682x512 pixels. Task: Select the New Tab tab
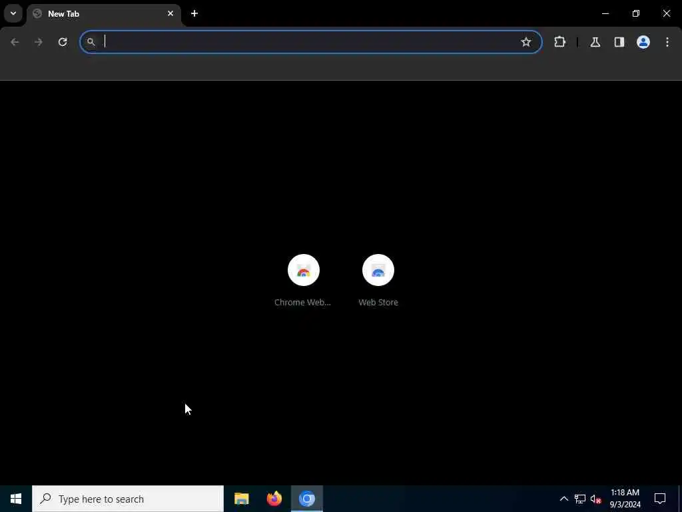click(104, 14)
